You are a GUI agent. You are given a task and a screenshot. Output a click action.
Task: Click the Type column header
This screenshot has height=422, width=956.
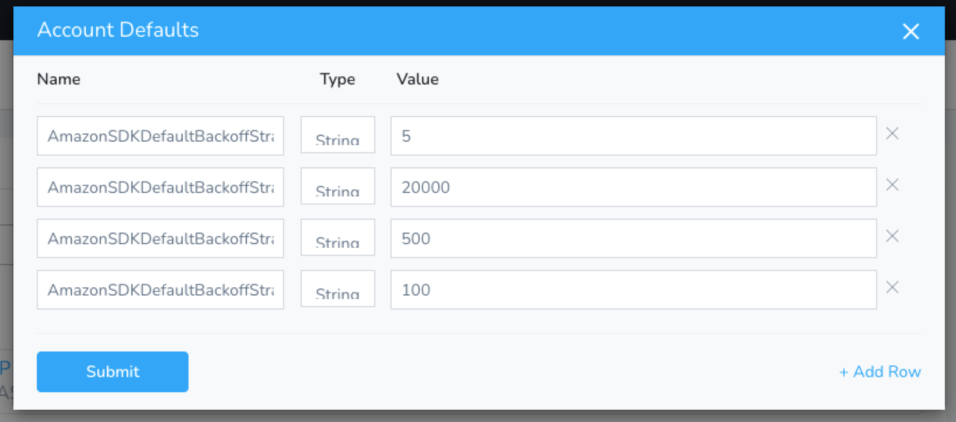tap(337, 79)
